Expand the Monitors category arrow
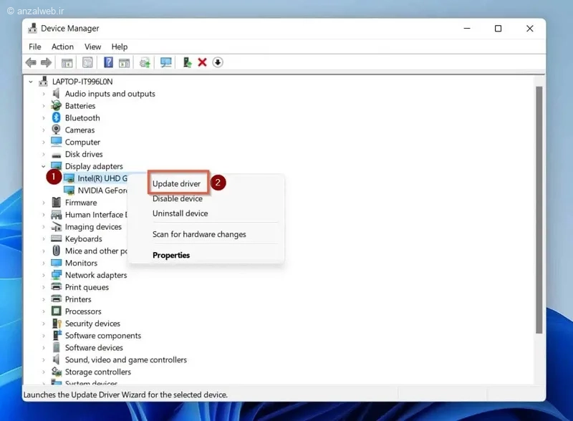 [44, 263]
